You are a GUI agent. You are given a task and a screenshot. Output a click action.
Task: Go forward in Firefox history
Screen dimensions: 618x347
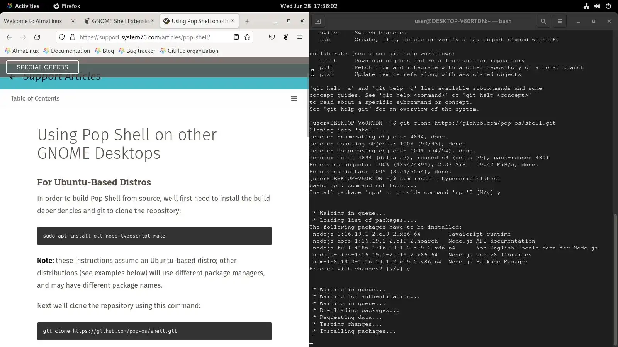pyautogui.click(x=23, y=37)
